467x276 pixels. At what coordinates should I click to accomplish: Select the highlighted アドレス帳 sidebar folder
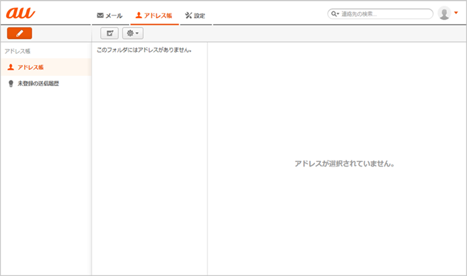(x=31, y=67)
